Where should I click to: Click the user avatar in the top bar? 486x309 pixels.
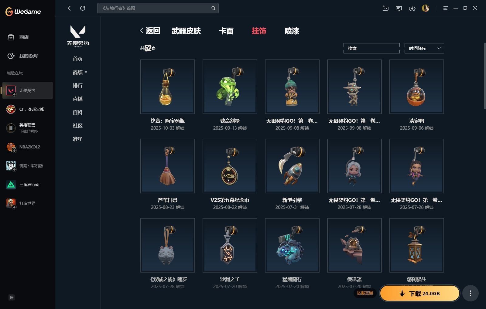coord(426,8)
